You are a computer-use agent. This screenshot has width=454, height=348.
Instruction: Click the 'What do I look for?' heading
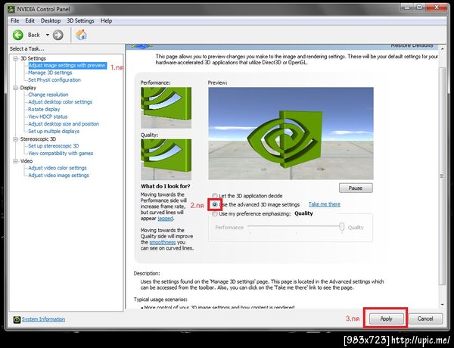point(166,186)
